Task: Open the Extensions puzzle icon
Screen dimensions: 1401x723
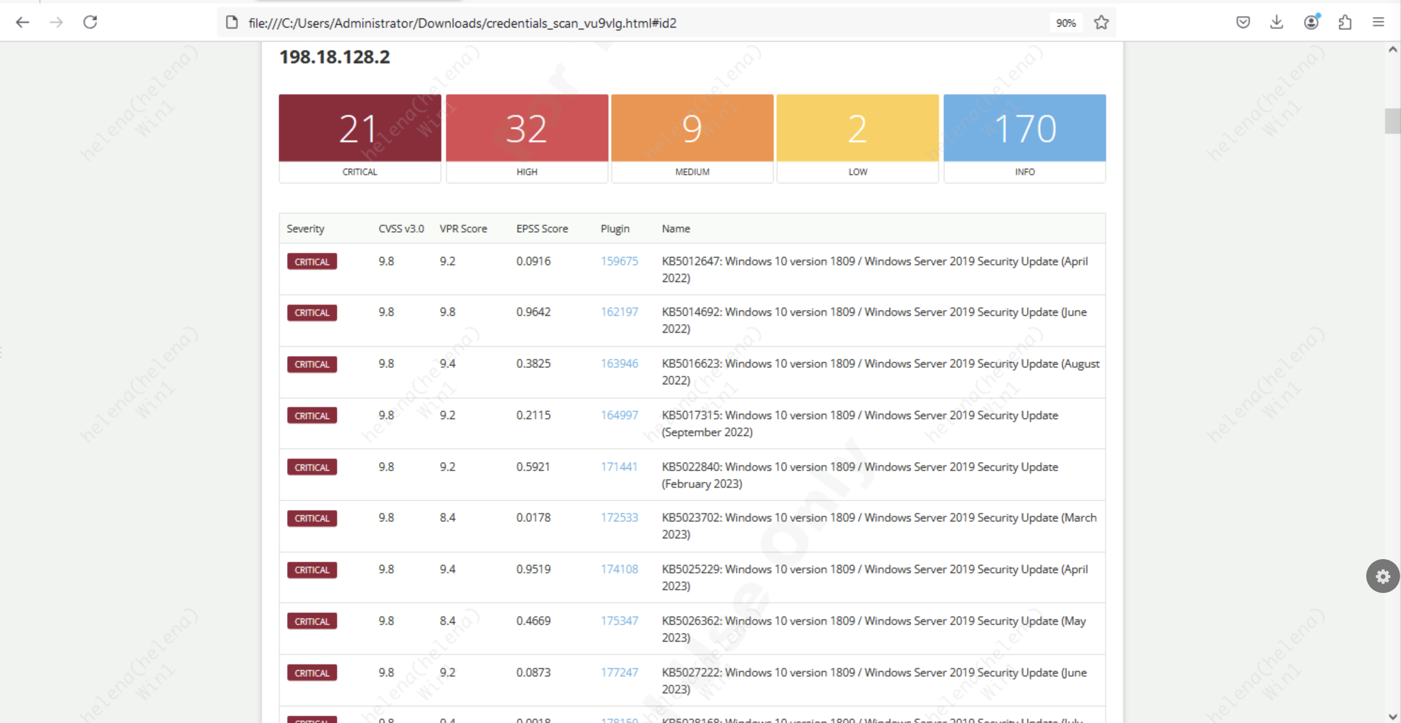Action: pos(1345,23)
